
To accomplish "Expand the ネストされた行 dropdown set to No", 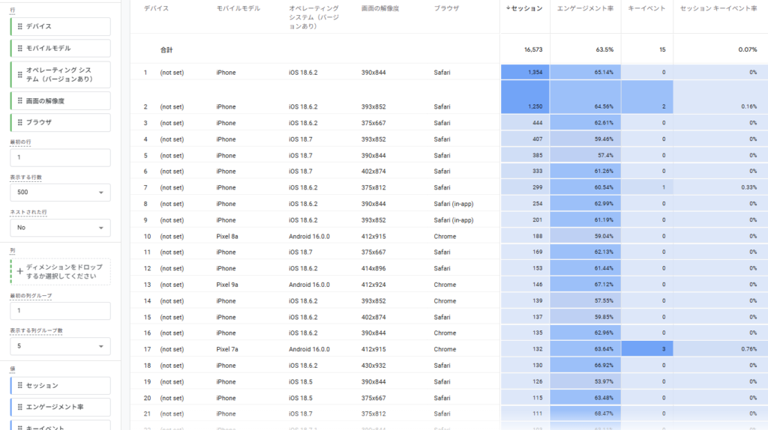I will [60, 228].
